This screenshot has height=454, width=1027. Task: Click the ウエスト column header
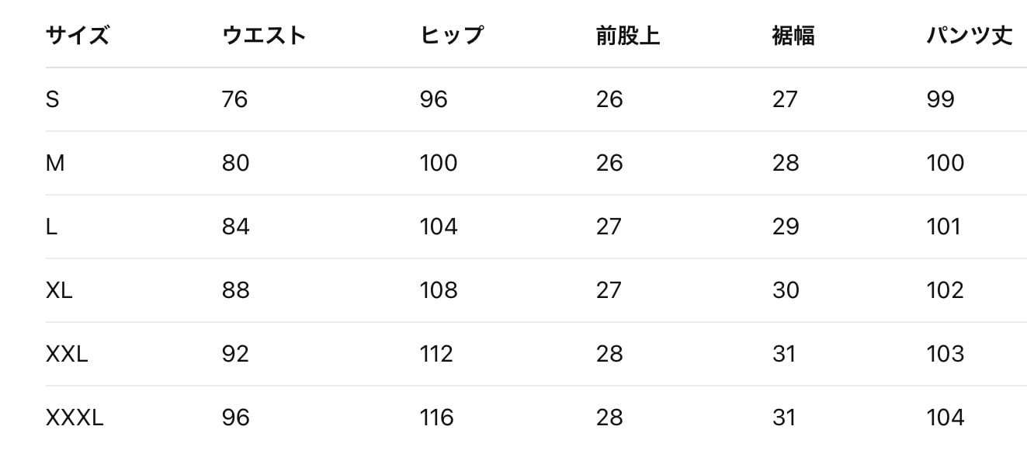pos(264,36)
